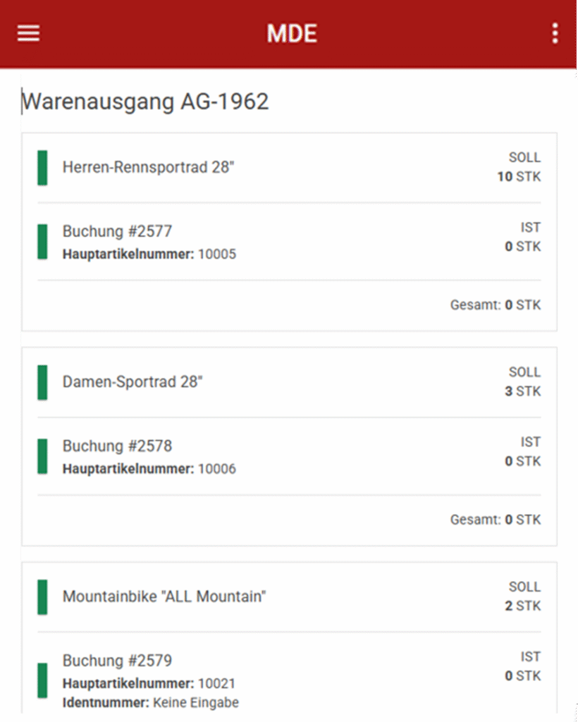This screenshot has width=578, height=722.
Task: Open Buchung #2577 entry
Action: tap(117, 231)
